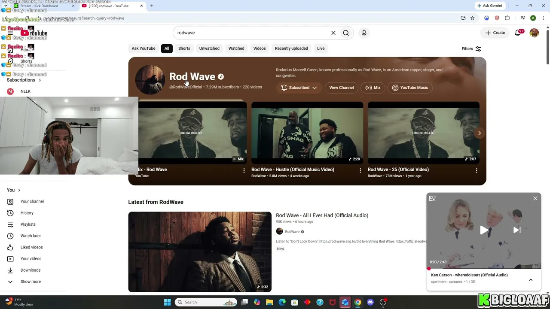Focus the YouTube search input field
Viewport: 550px width, 309px height.
pos(253,33)
